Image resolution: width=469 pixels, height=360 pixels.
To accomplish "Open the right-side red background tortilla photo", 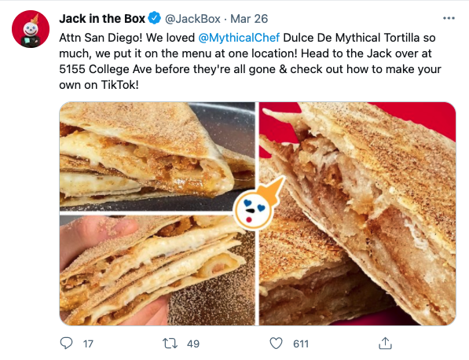I will coord(357,214).
